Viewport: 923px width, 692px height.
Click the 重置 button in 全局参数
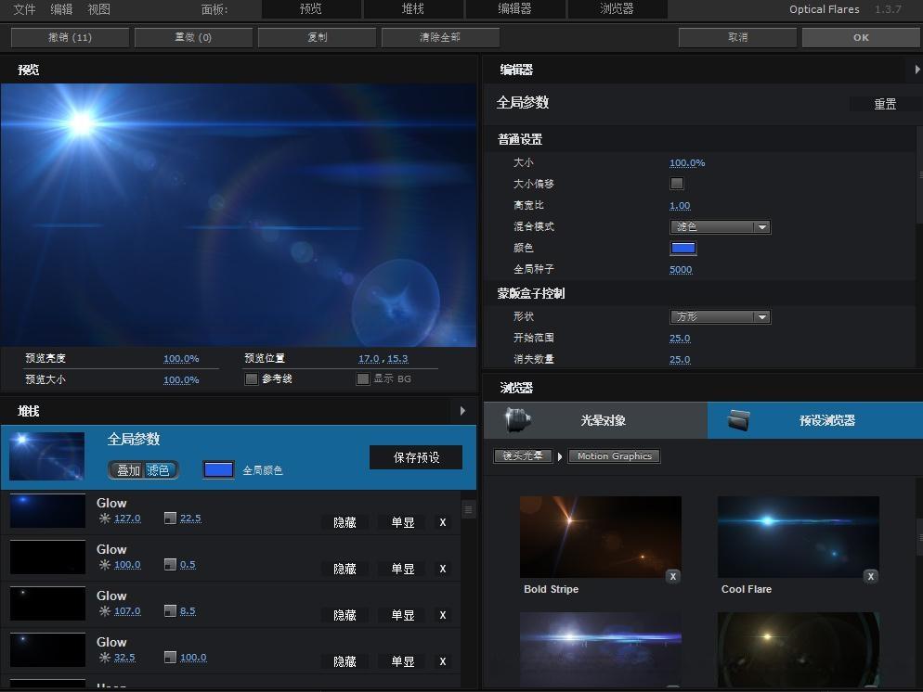(x=883, y=103)
